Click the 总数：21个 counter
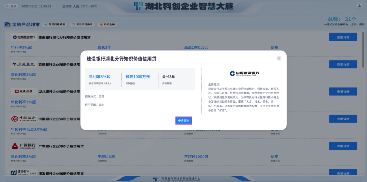Screen dimensions: 367x182 point(342,19)
